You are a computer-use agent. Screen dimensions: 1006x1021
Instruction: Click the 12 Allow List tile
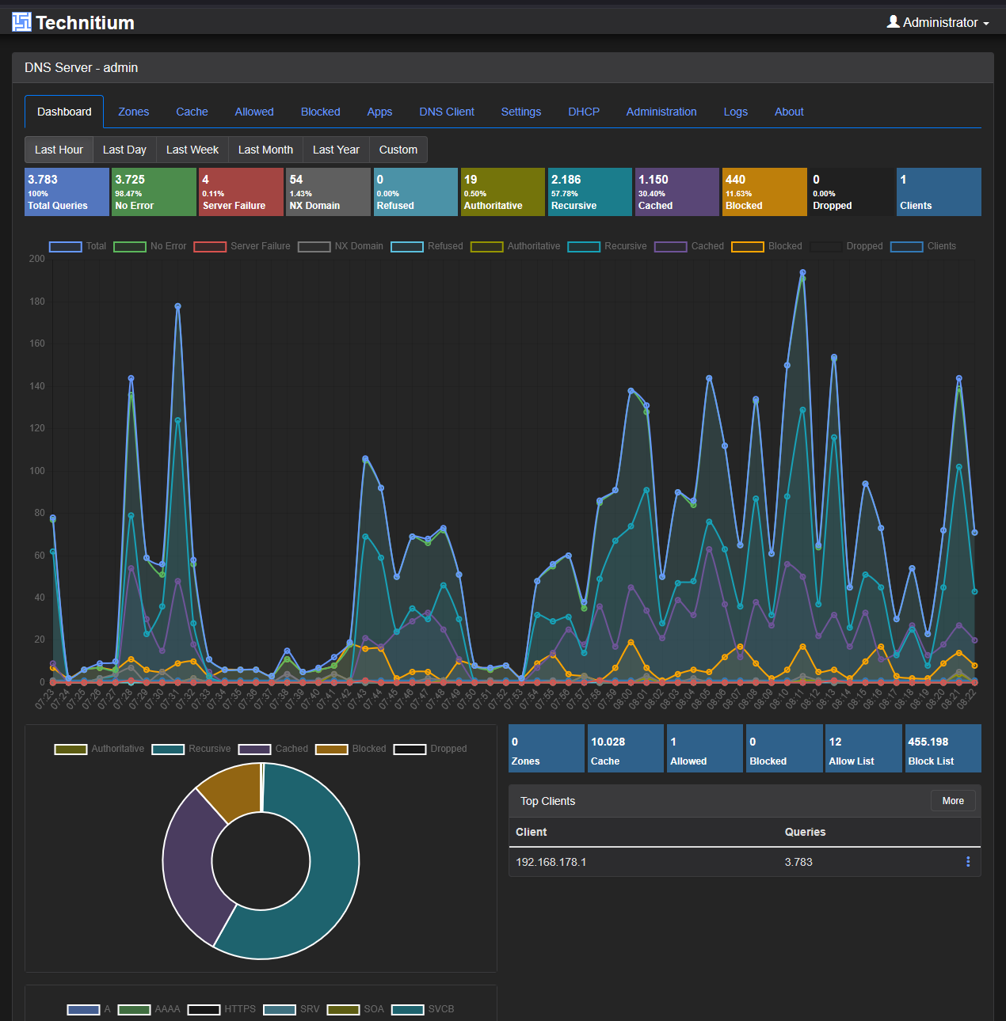[863, 748]
